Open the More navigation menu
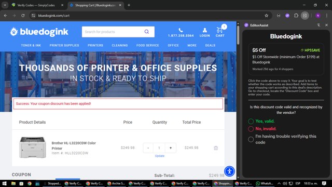This screenshot has height=187, width=332. click(192, 45)
